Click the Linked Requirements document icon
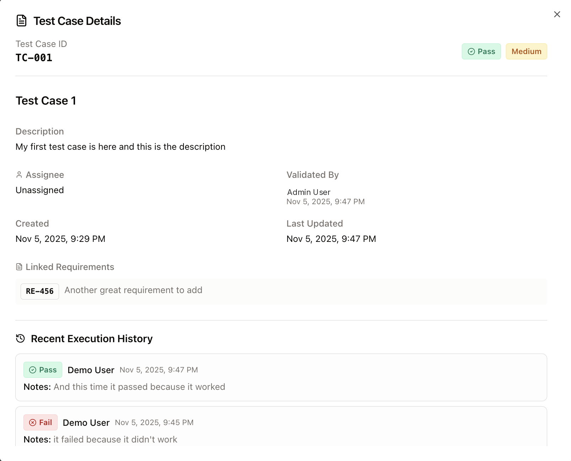 (x=20, y=266)
